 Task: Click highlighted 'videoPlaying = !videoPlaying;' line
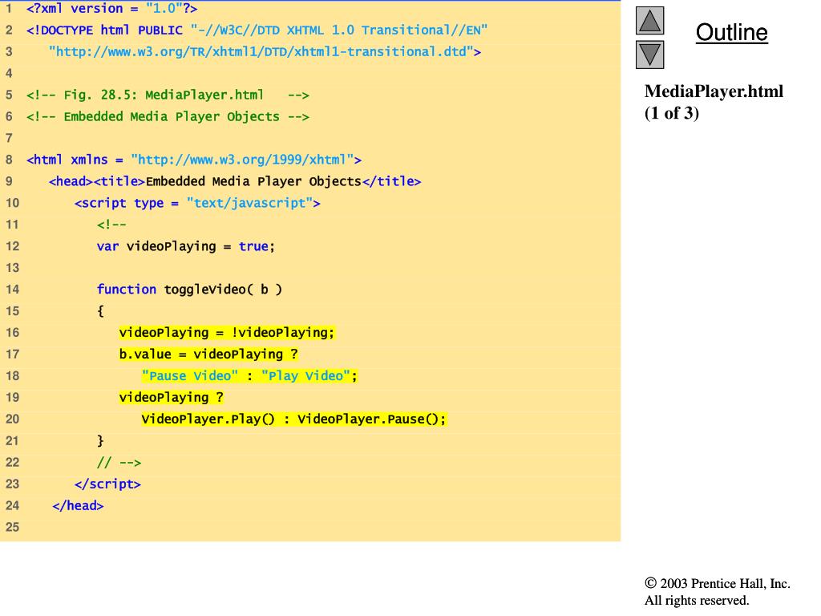pos(226,333)
